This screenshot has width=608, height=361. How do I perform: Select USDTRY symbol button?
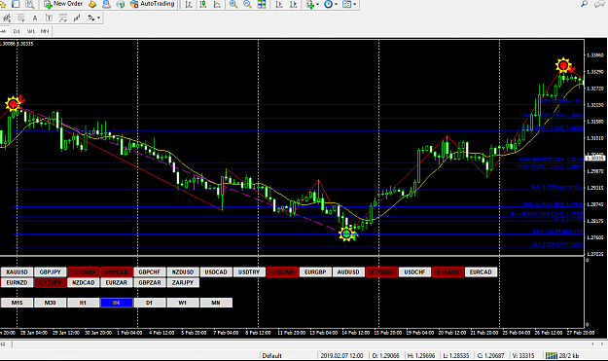pyautogui.click(x=249, y=271)
